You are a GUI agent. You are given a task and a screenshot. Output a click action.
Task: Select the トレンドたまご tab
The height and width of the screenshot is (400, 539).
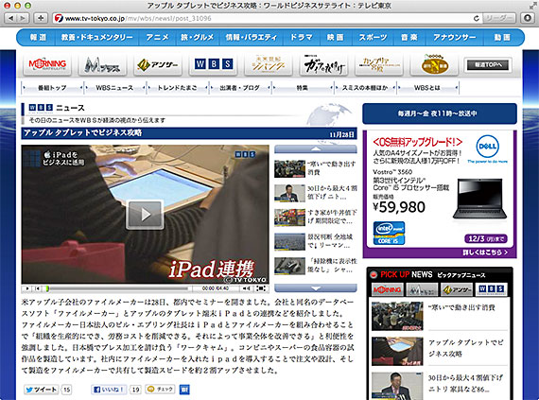(177, 88)
